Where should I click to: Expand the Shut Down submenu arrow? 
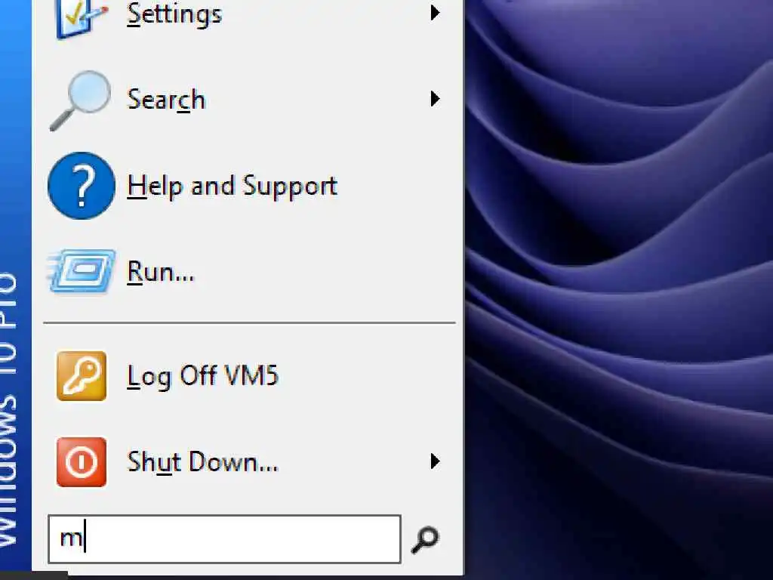434,461
